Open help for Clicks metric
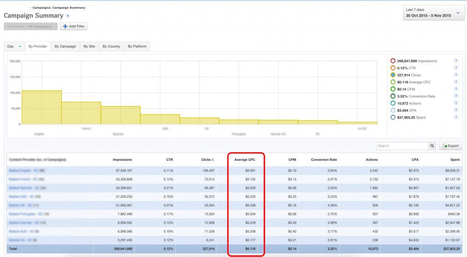Viewport: 467px width, 257px height. (x=456, y=75)
